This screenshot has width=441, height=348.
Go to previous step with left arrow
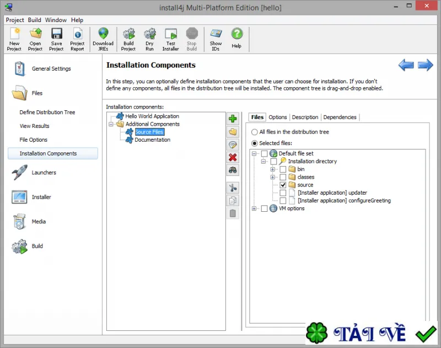click(406, 65)
